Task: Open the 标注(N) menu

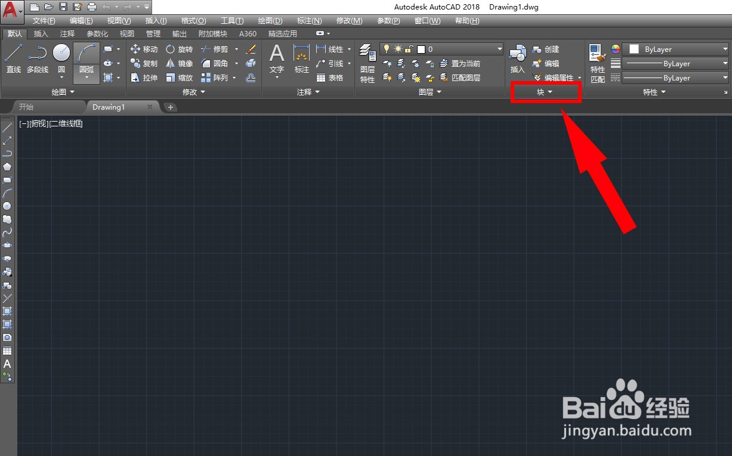Action: tap(309, 21)
